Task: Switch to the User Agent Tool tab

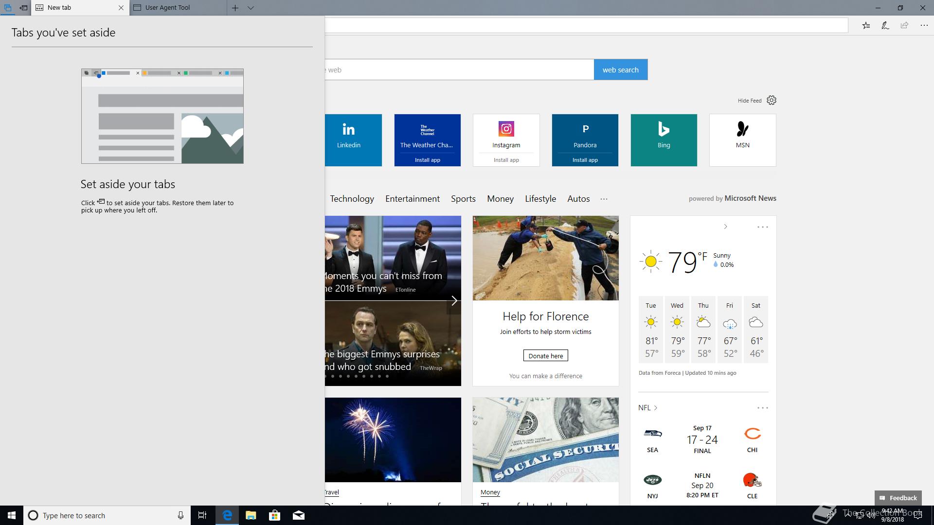Action: pos(178,8)
